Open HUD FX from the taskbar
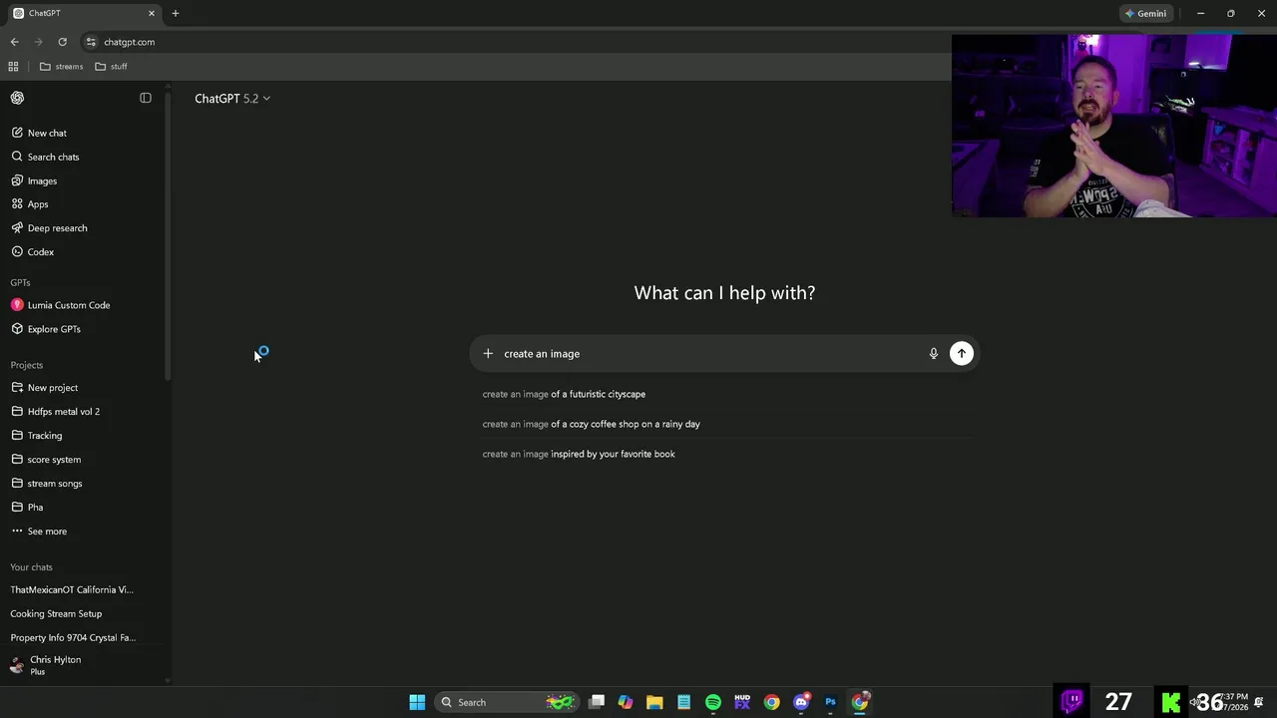Screen dimensions: 1277x718 742,702
